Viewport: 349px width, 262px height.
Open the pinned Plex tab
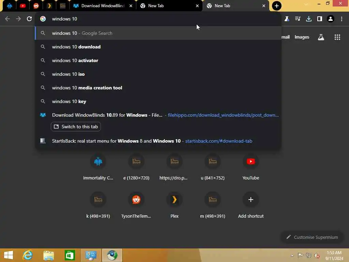point(49,6)
